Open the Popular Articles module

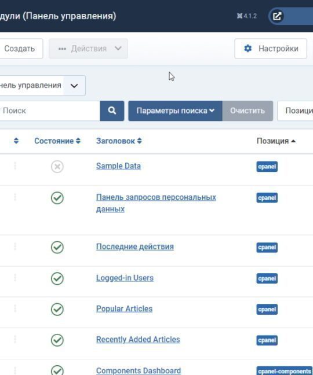click(124, 309)
